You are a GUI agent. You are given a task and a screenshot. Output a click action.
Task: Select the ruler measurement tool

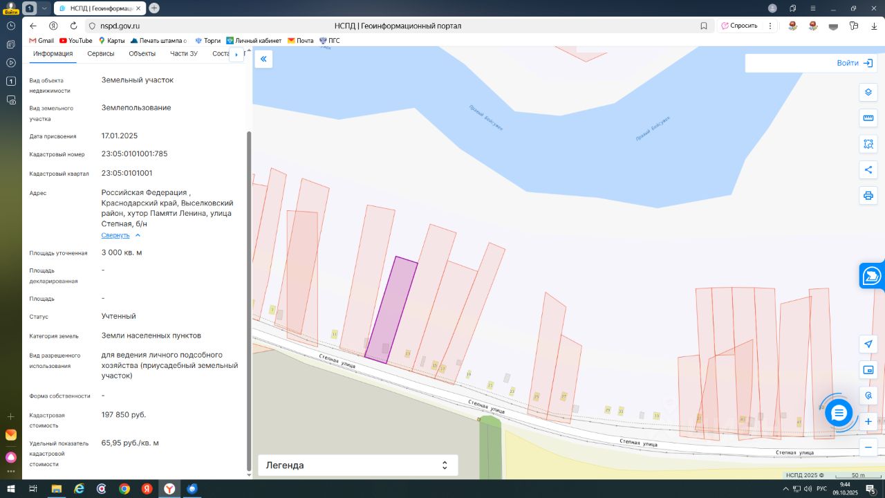pos(868,118)
